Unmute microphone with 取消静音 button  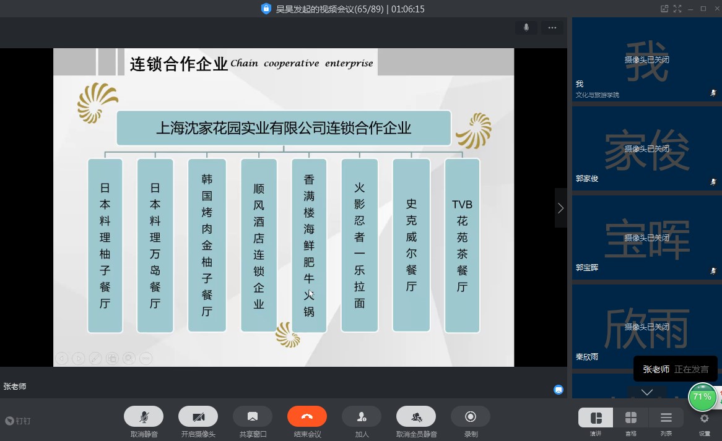click(x=144, y=417)
